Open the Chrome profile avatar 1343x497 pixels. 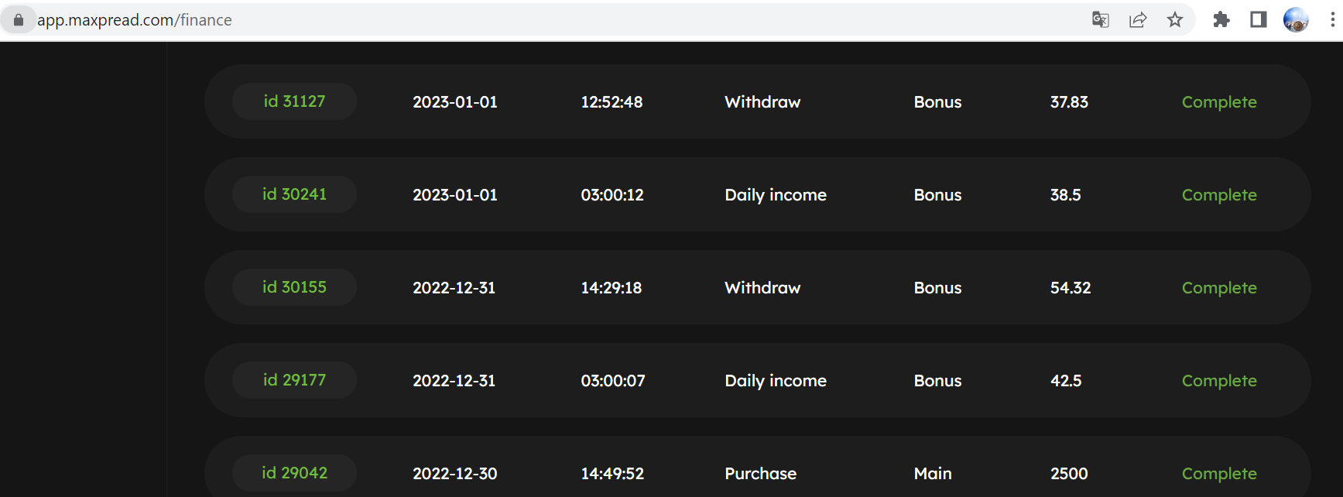(1296, 20)
